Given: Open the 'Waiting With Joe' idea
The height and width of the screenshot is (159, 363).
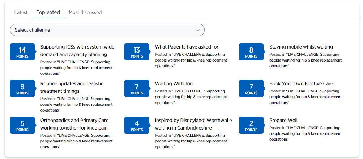Looking at the screenshot, I should pyautogui.click(x=174, y=84).
